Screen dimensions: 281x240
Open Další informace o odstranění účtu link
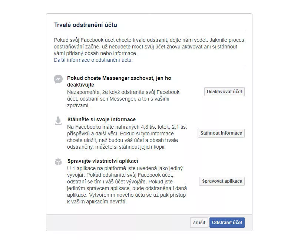point(93,60)
